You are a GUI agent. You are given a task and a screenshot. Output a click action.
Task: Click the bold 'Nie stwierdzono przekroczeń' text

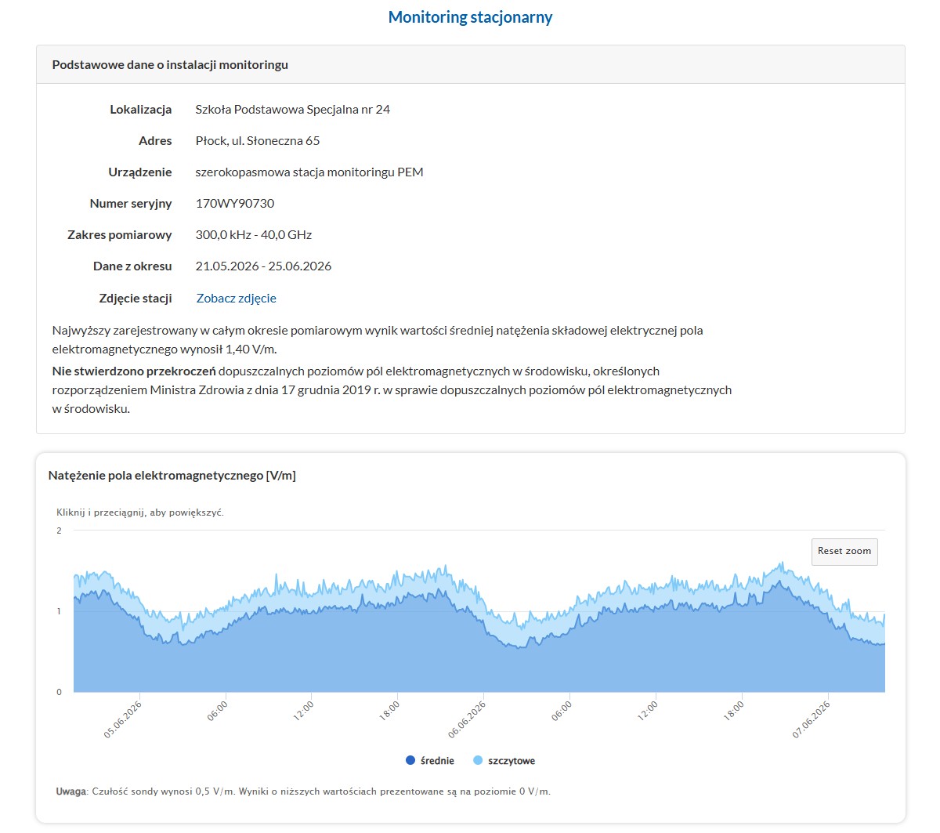coord(134,371)
